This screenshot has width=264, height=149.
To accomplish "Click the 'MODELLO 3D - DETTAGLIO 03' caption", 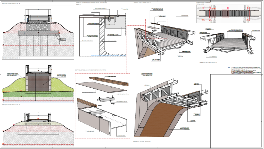I will tap(208, 62).
